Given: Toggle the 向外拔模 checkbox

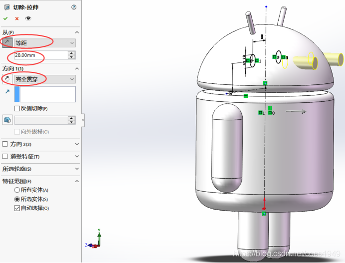Looking at the screenshot, I should pos(17,132).
